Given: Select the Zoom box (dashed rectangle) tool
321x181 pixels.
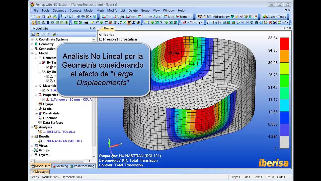Looking at the screenshot, I should pos(74,17).
